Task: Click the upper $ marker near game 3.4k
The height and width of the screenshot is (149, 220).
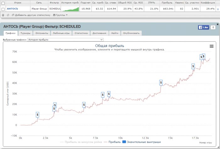Action: (55, 105)
